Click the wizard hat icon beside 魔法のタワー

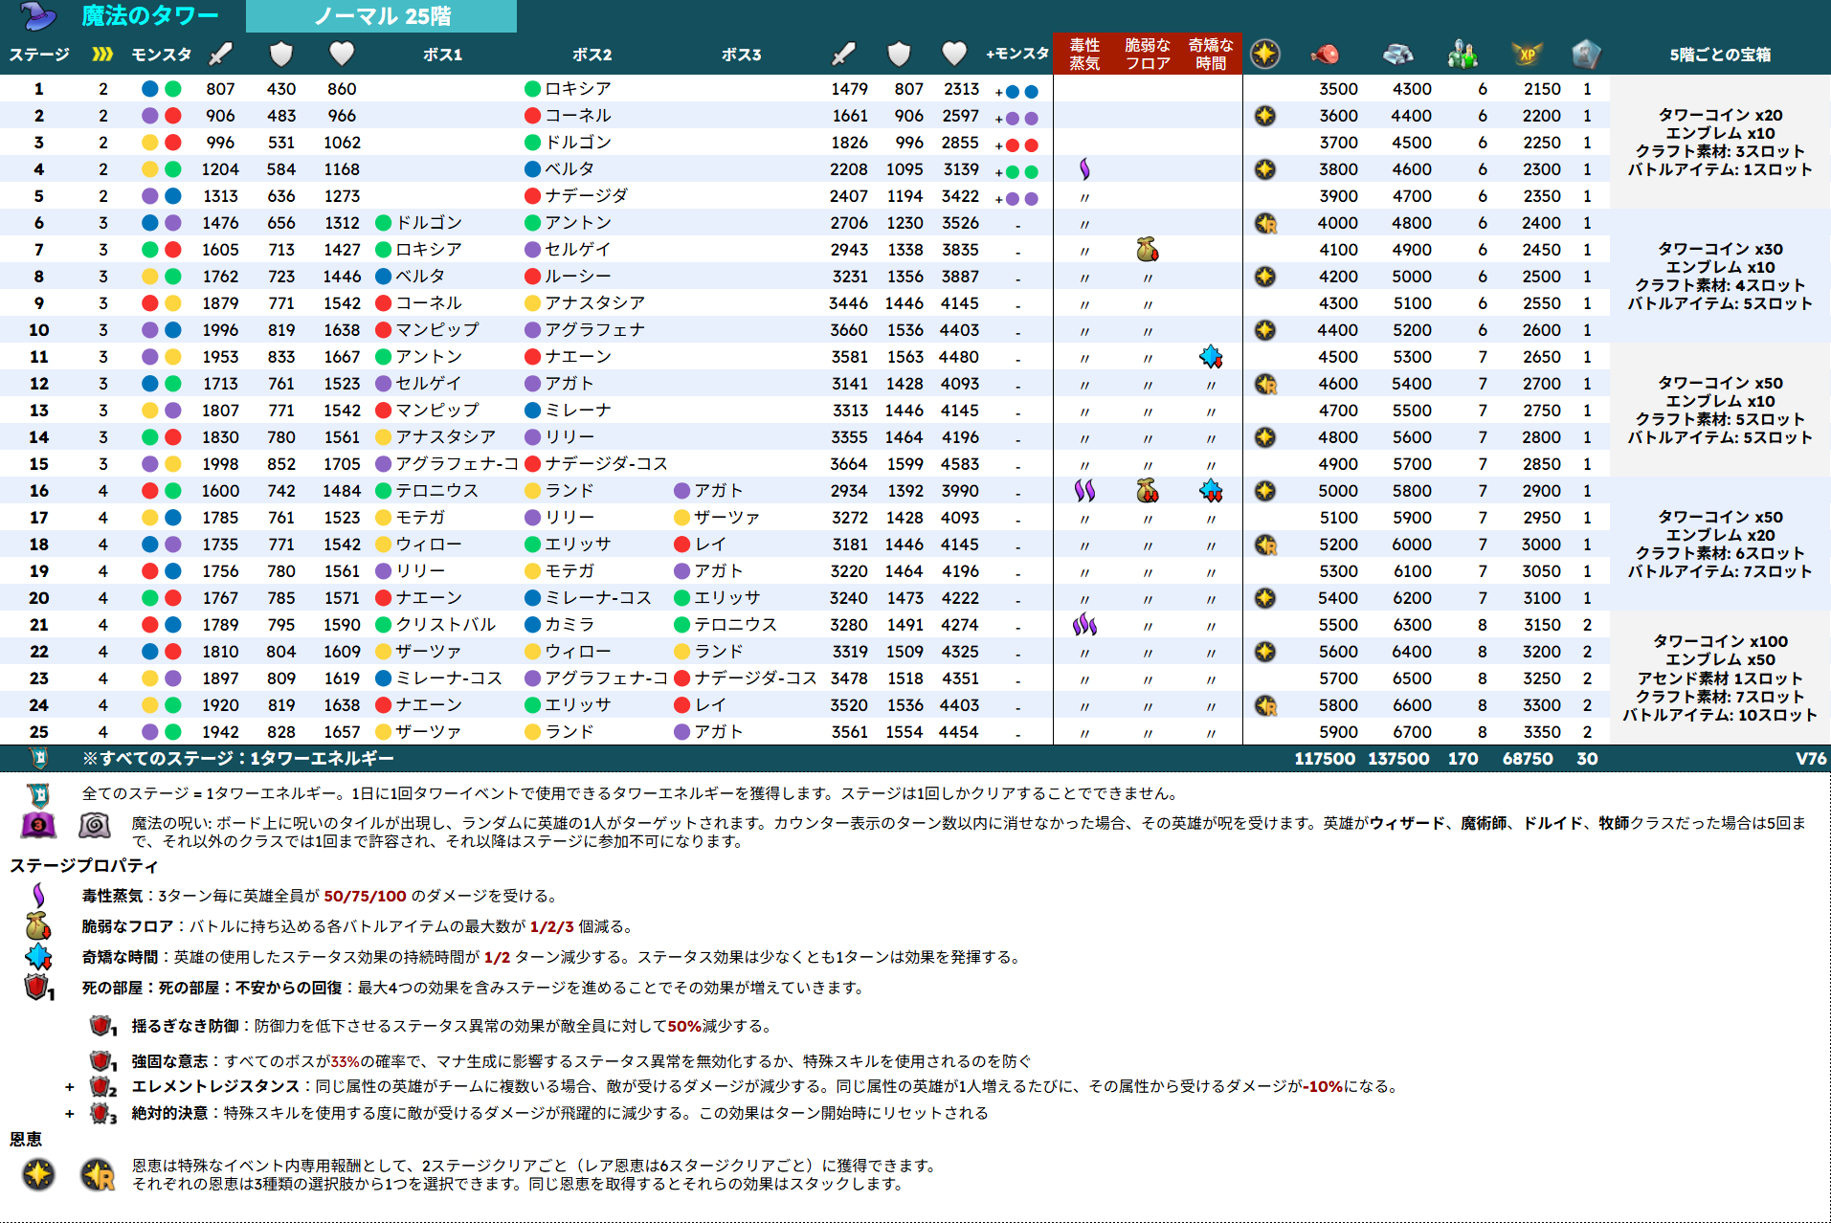pos(39,15)
